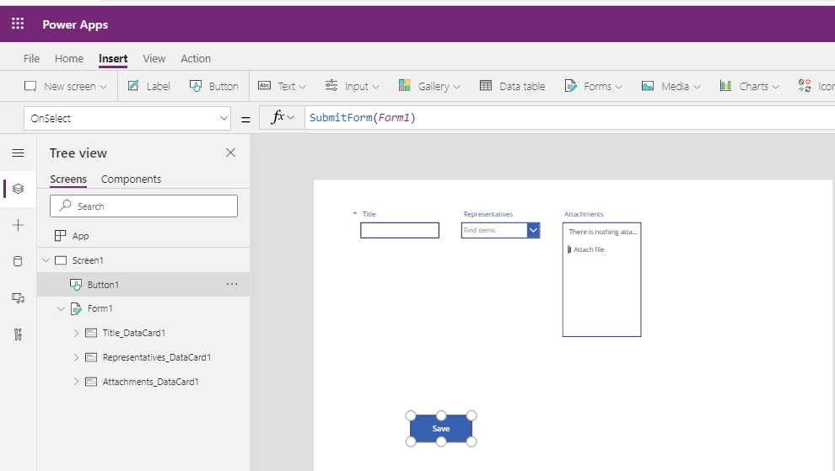Insert a Data table
This screenshot has height=471, width=835.
pos(512,86)
